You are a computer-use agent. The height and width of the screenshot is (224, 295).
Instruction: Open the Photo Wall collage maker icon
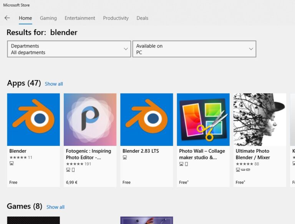(203, 119)
